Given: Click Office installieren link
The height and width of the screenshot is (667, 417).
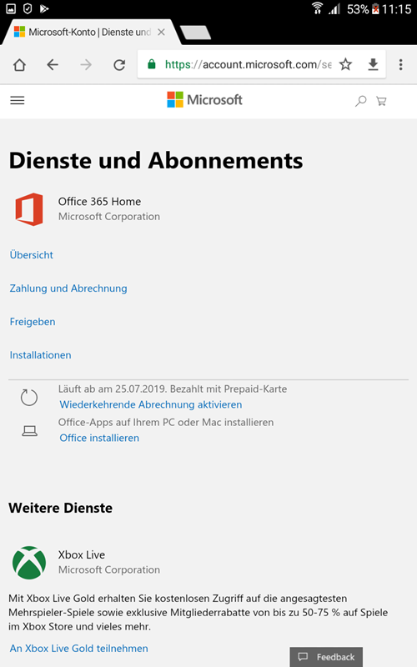Looking at the screenshot, I should coord(99,438).
